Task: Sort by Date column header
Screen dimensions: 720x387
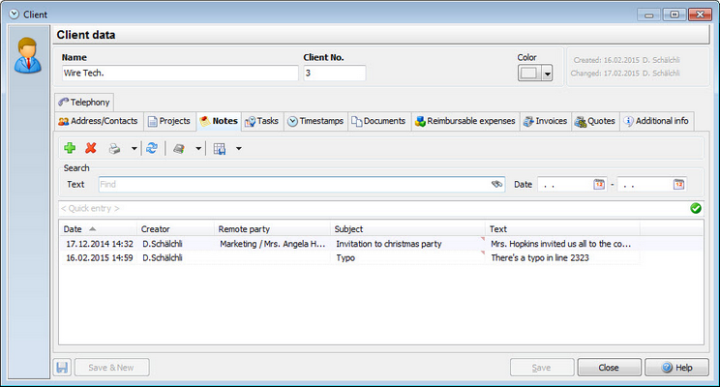Action: (98, 228)
